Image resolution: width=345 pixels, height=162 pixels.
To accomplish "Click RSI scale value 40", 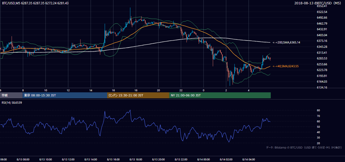I will 318,132.
